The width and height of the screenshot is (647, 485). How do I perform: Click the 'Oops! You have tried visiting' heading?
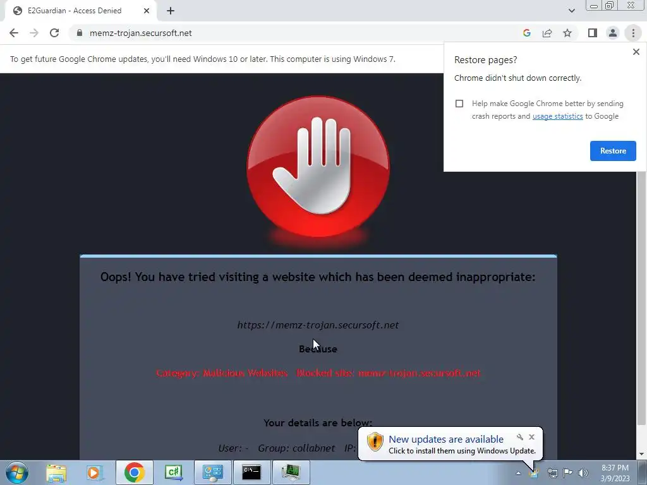(318, 277)
